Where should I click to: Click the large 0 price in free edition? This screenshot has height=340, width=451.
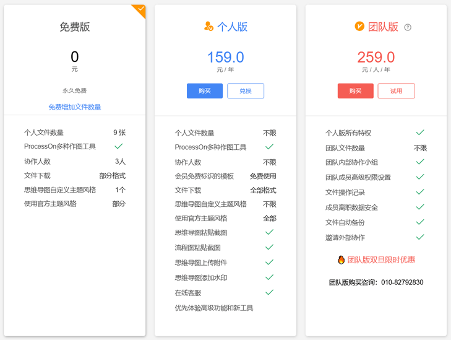75,56
